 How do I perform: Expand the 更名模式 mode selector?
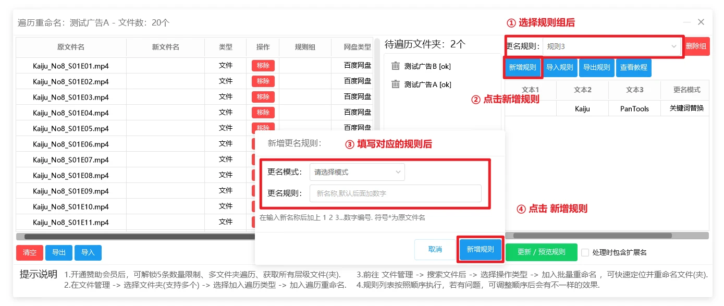(357, 172)
